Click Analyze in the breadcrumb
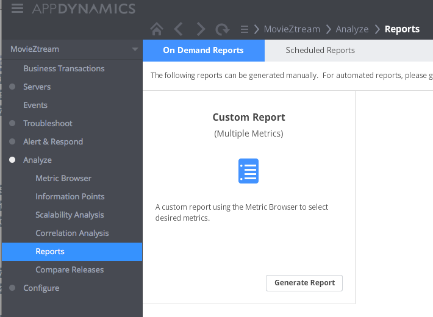Image resolution: width=433 pixels, height=317 pixels. [x=352, y=29]
